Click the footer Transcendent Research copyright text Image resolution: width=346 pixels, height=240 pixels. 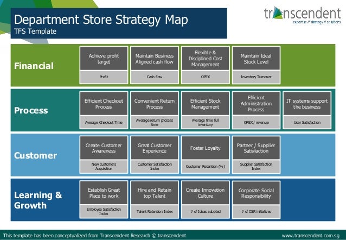click(95, 236)
